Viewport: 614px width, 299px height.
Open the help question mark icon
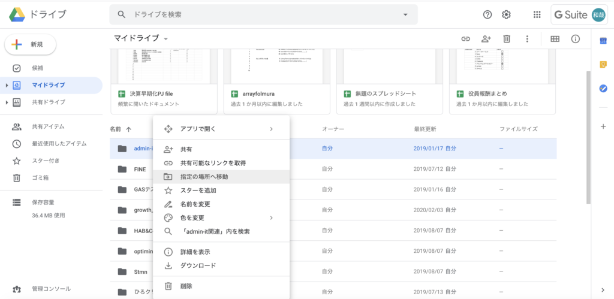click(487, 15)
